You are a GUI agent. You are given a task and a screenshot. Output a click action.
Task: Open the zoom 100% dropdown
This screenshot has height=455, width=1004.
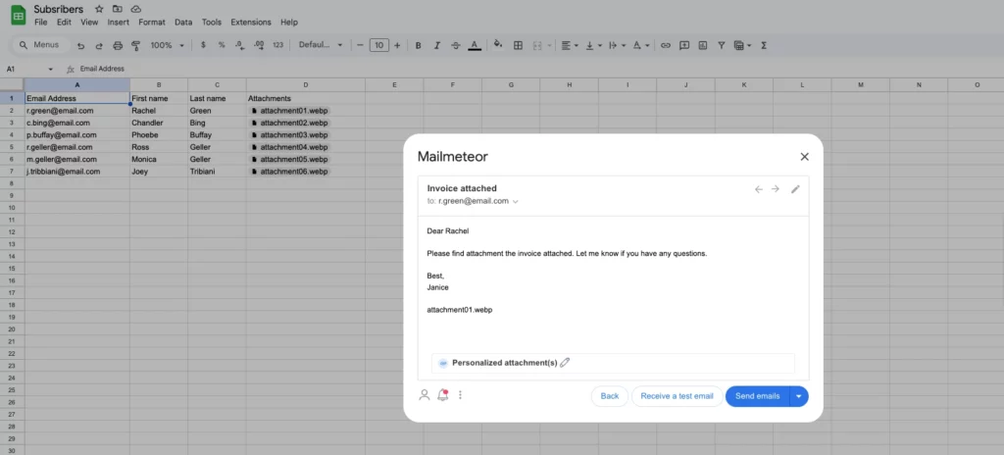pos(168,45)
